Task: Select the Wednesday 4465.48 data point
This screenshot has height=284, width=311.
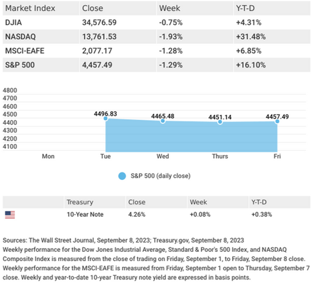Action: click(x=162, y=121)
